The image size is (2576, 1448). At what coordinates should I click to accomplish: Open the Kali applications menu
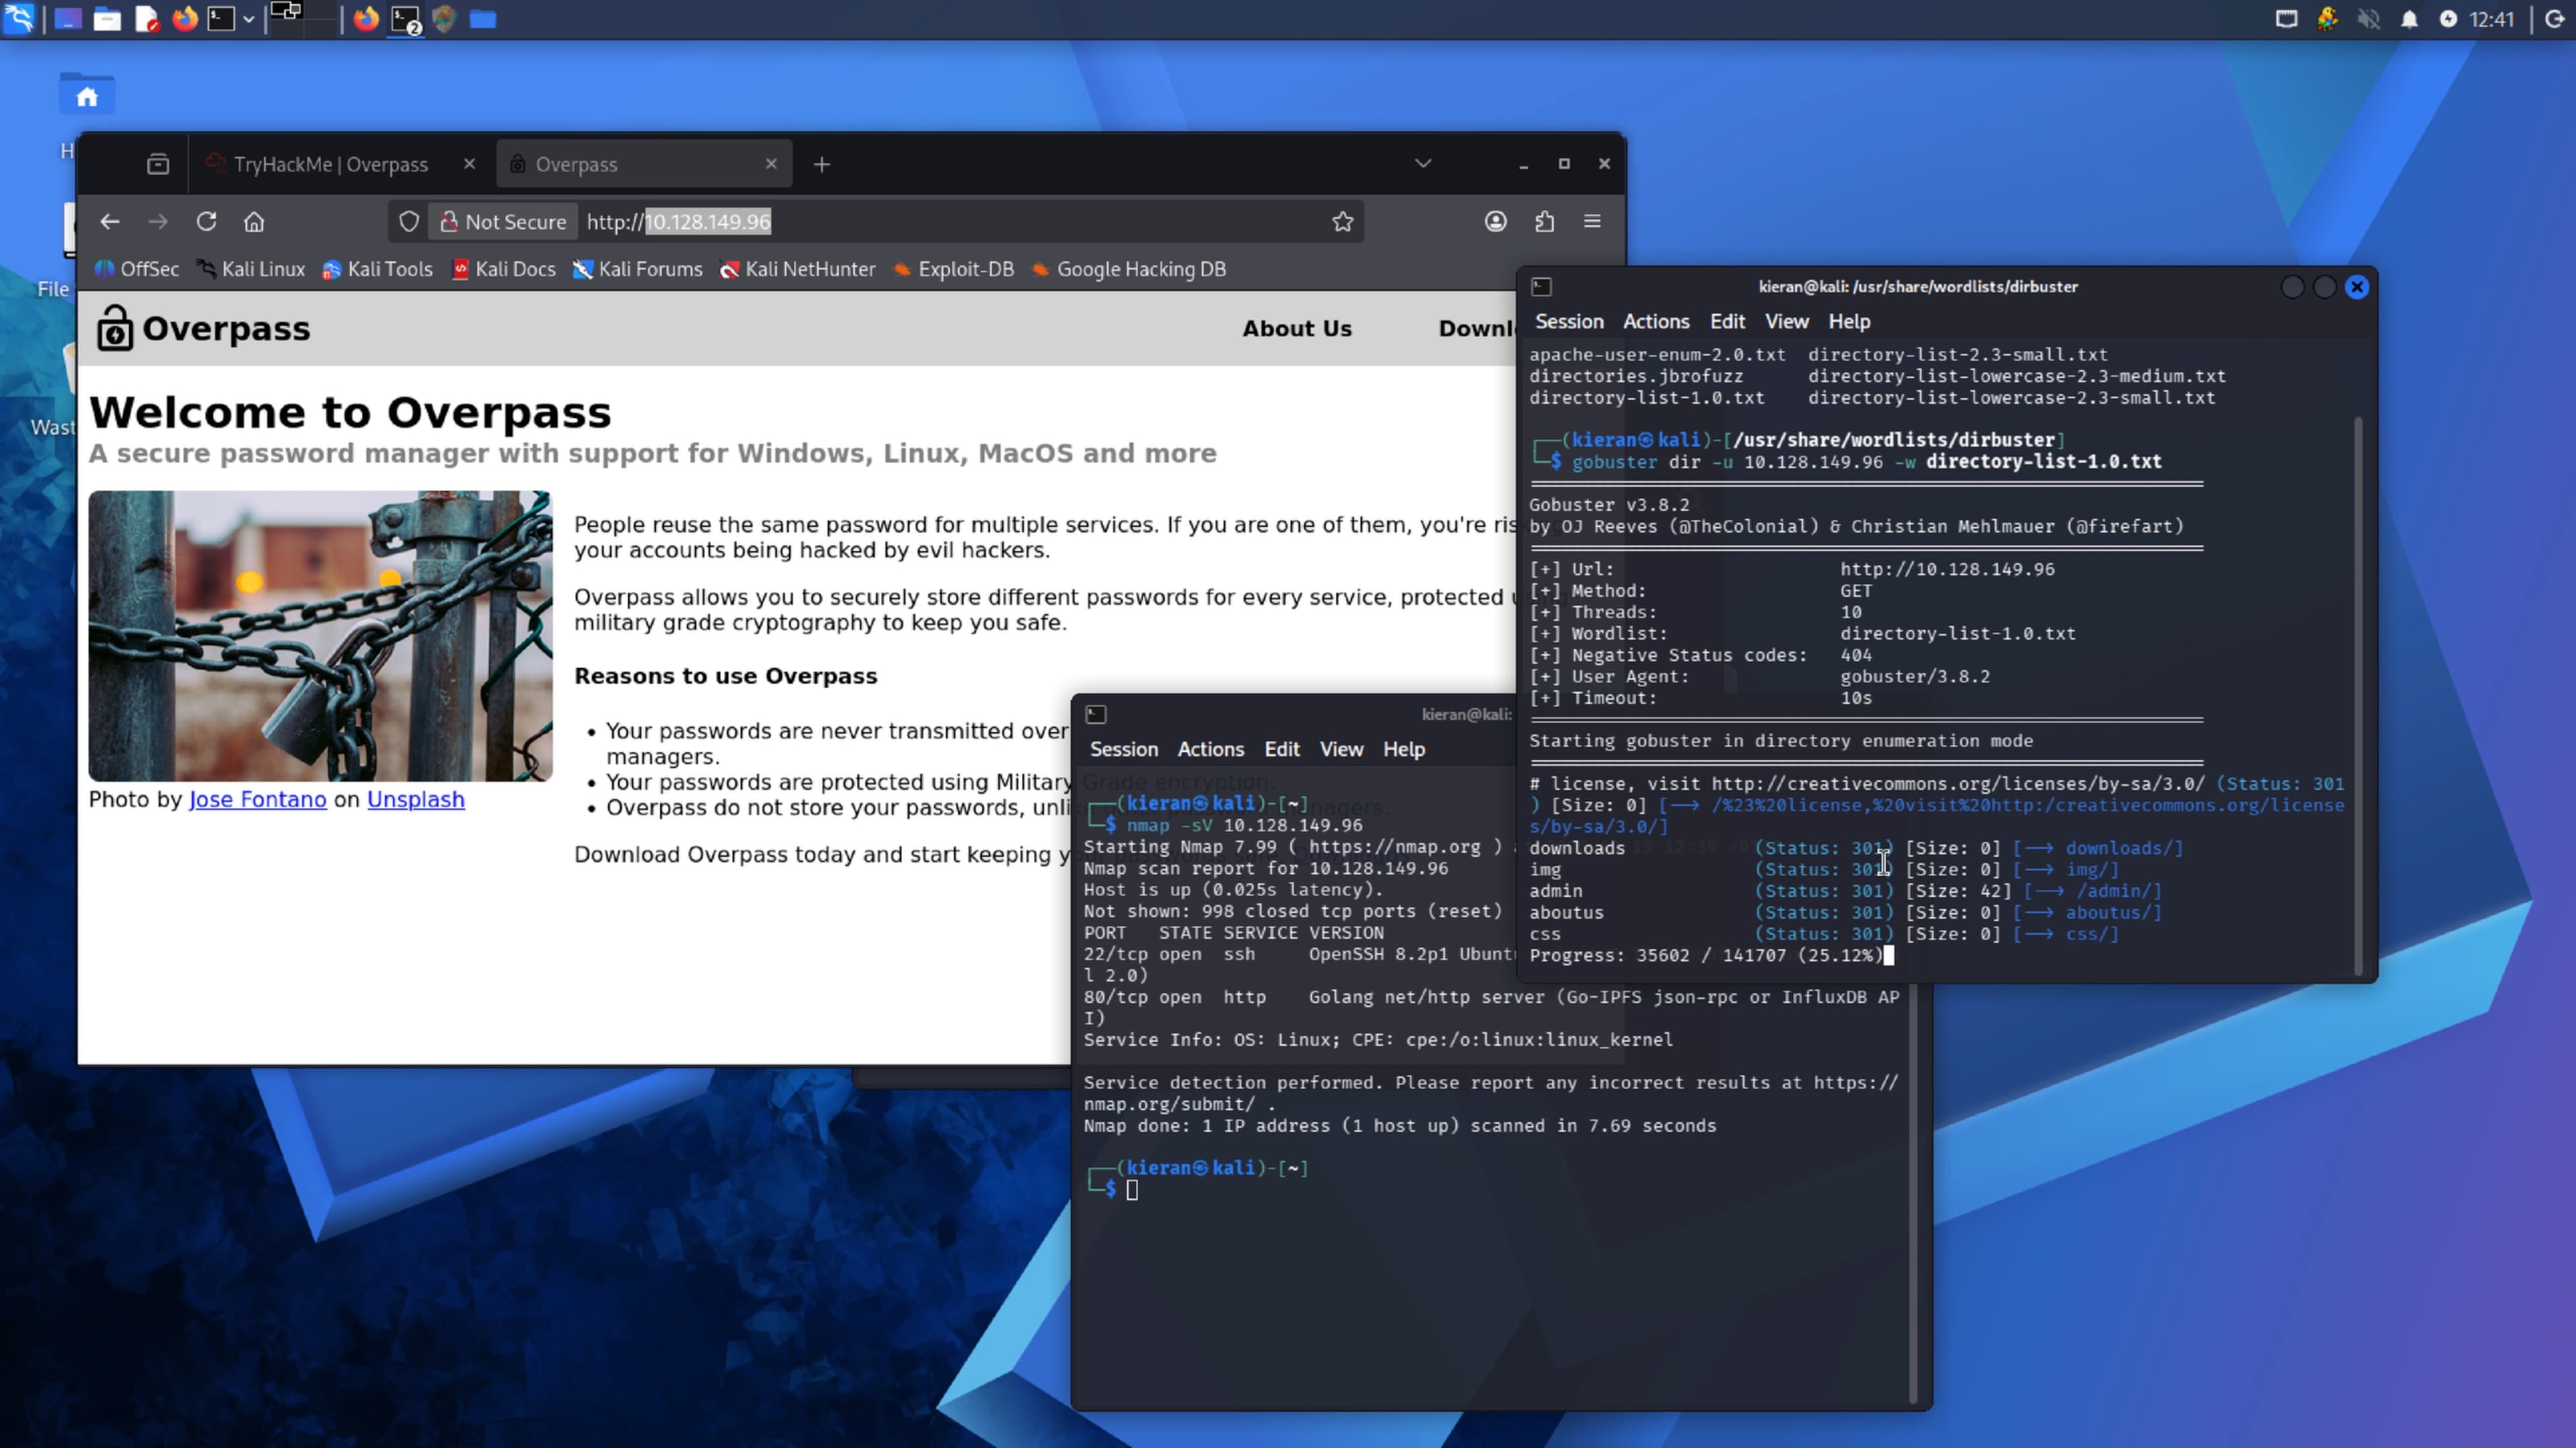[19, 19]
